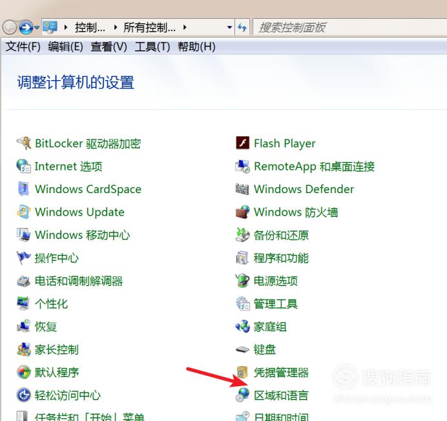The width and height of the screenshot is (447, 421).
Task: Open the 默认程序 link
Action: tap(57, 373)
